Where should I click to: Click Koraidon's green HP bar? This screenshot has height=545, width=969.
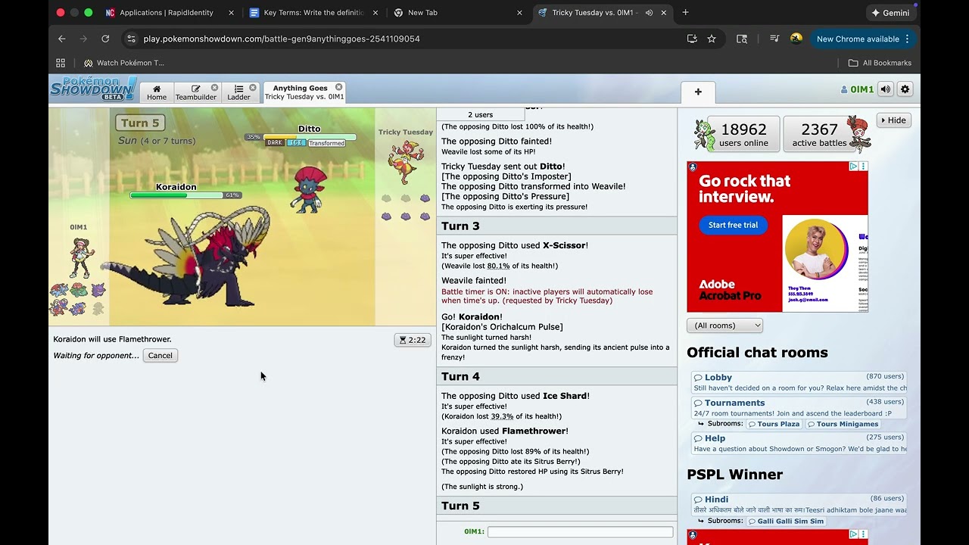pyautogui.click(x=177, y=195)
